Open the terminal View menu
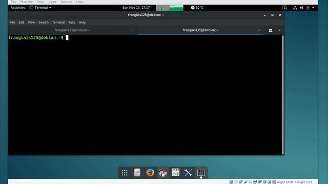This screenshot has height=184, width=328. point(31,22)
